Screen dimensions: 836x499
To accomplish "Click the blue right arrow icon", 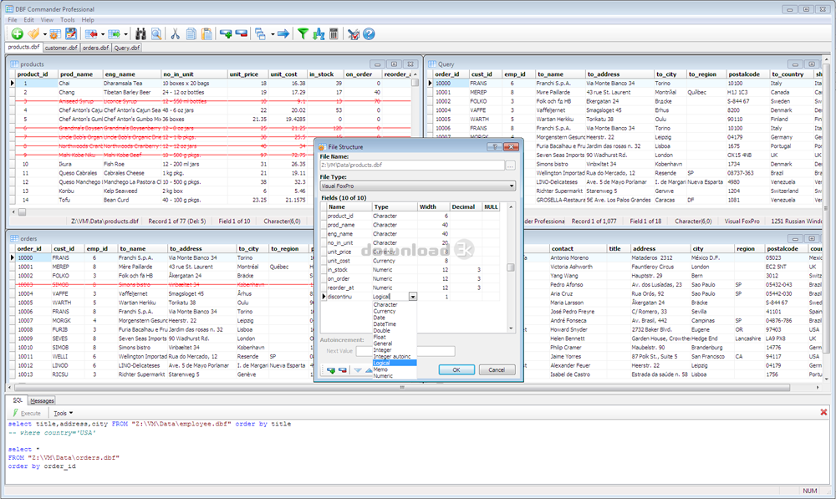I will click(x=283, y=34).
